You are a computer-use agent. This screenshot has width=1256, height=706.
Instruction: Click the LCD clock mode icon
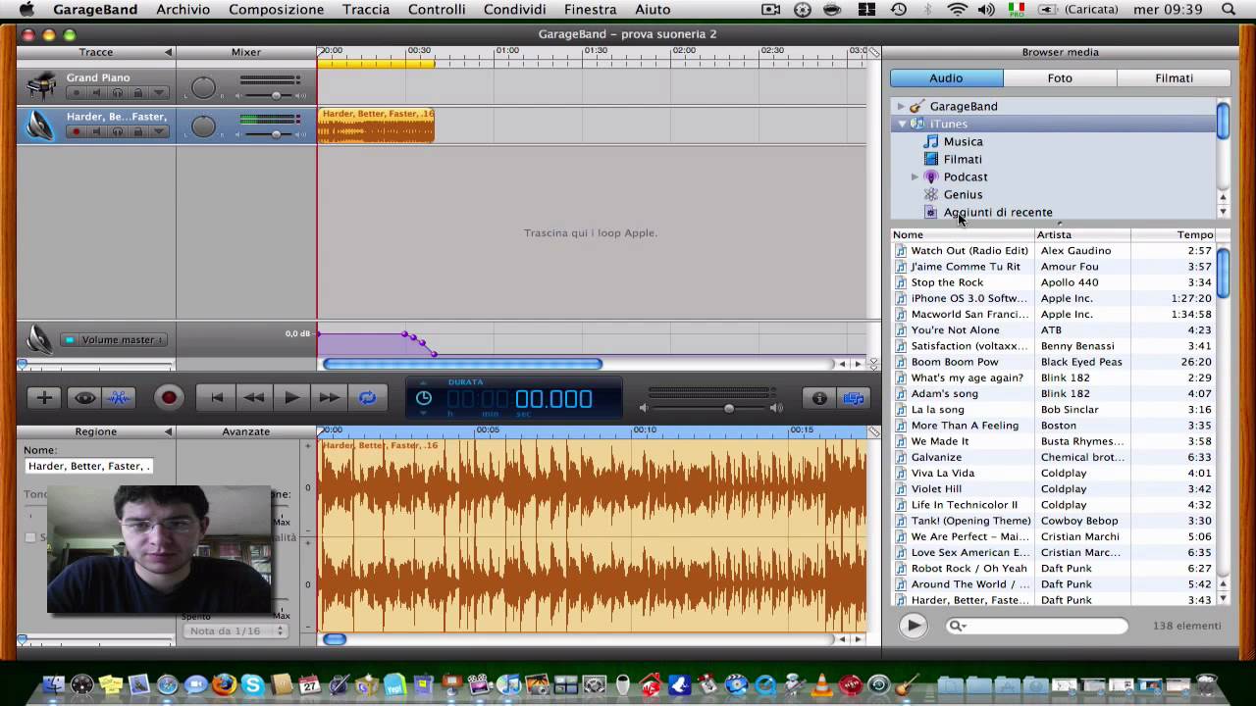[x=424, y=398]
